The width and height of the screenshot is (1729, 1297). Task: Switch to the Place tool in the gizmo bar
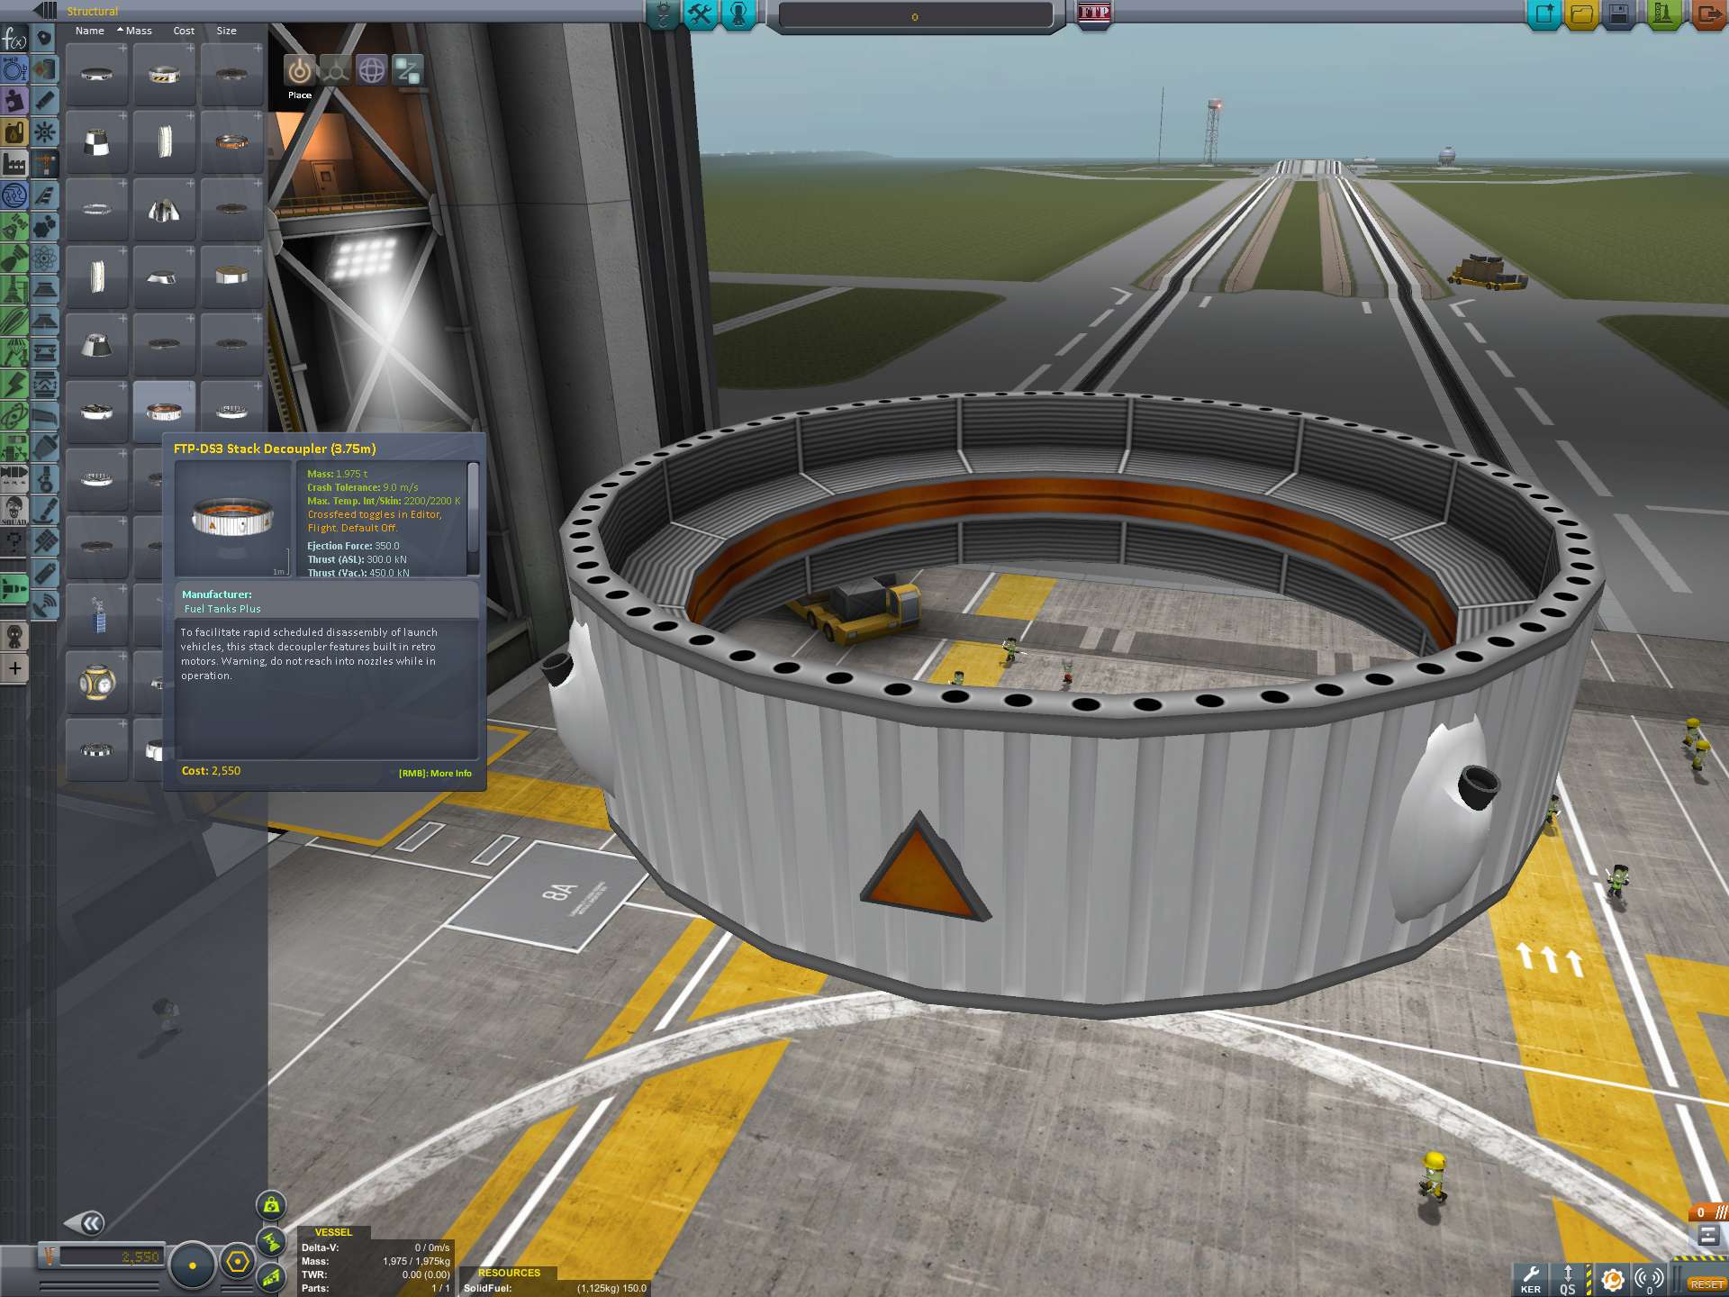click(298, 70)
